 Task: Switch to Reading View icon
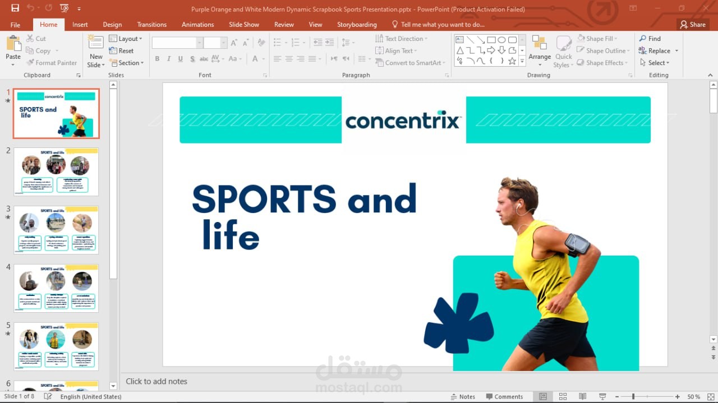point(582,397)
